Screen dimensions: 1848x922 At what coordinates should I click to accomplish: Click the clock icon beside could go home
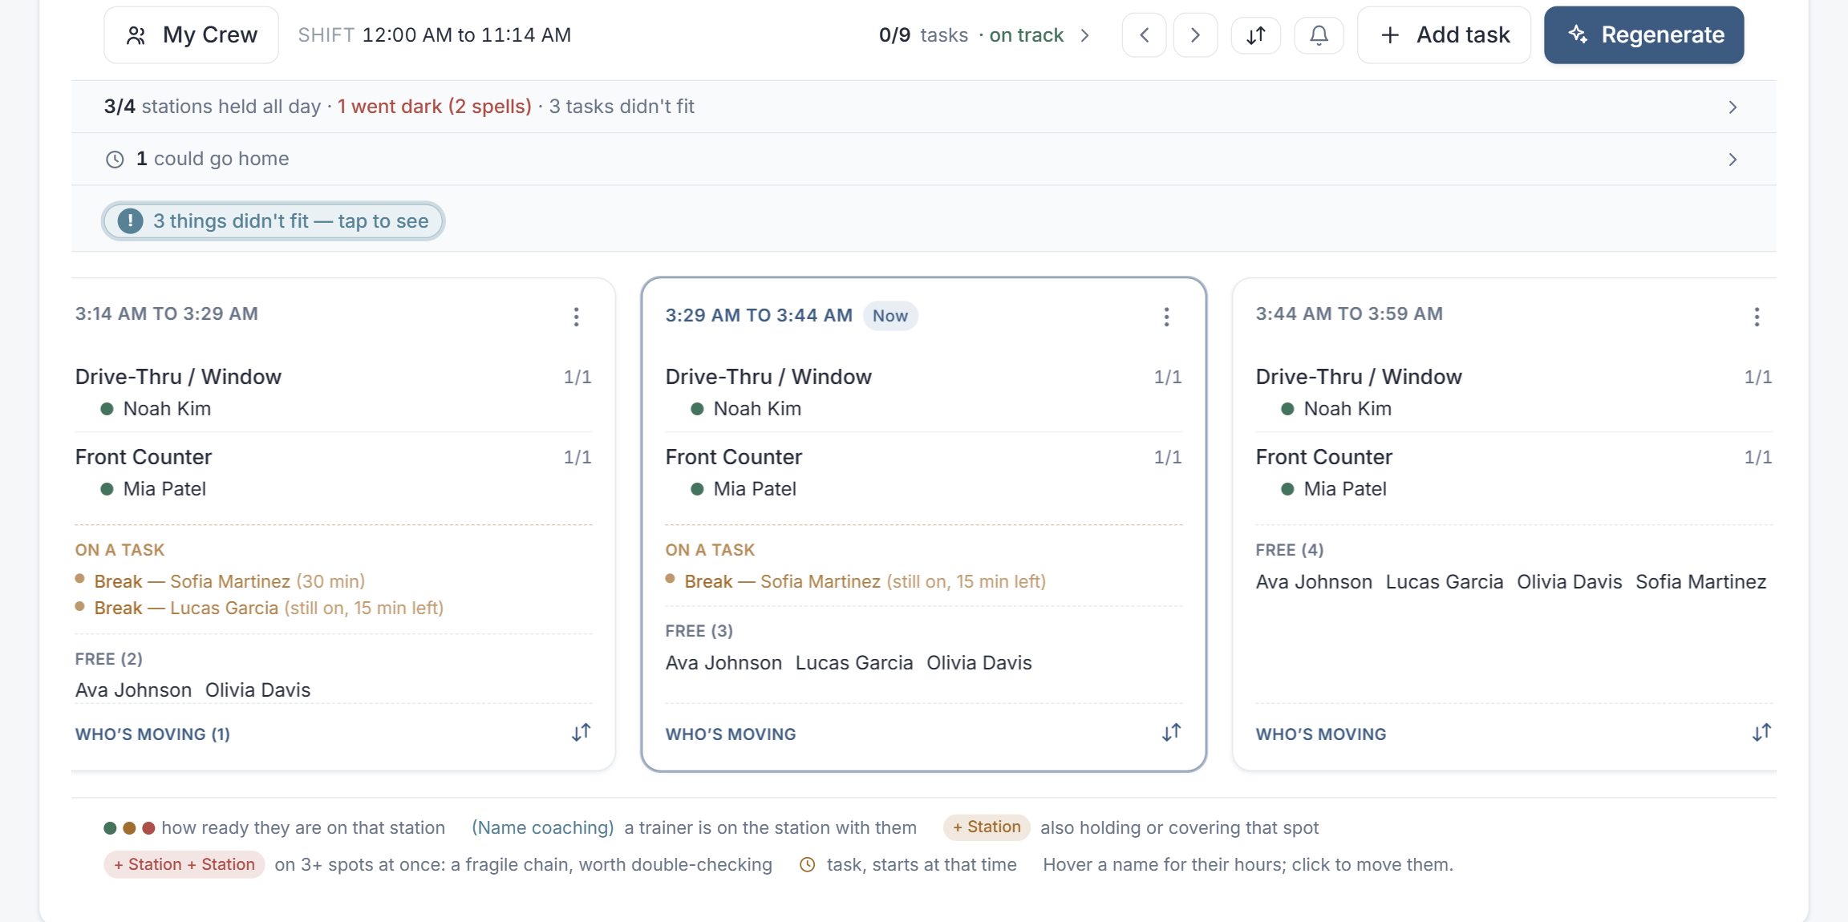[x=115, y=159]
